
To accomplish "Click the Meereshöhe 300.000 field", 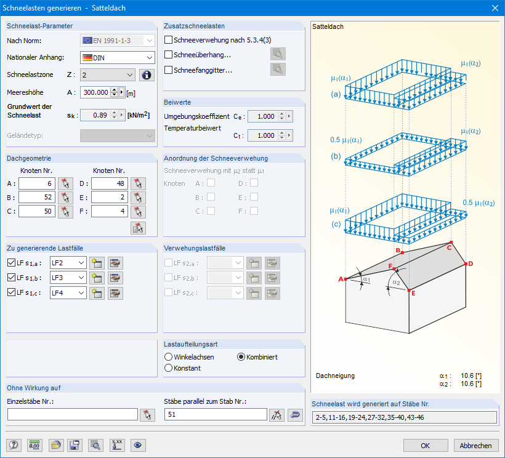I will [95, 93].
